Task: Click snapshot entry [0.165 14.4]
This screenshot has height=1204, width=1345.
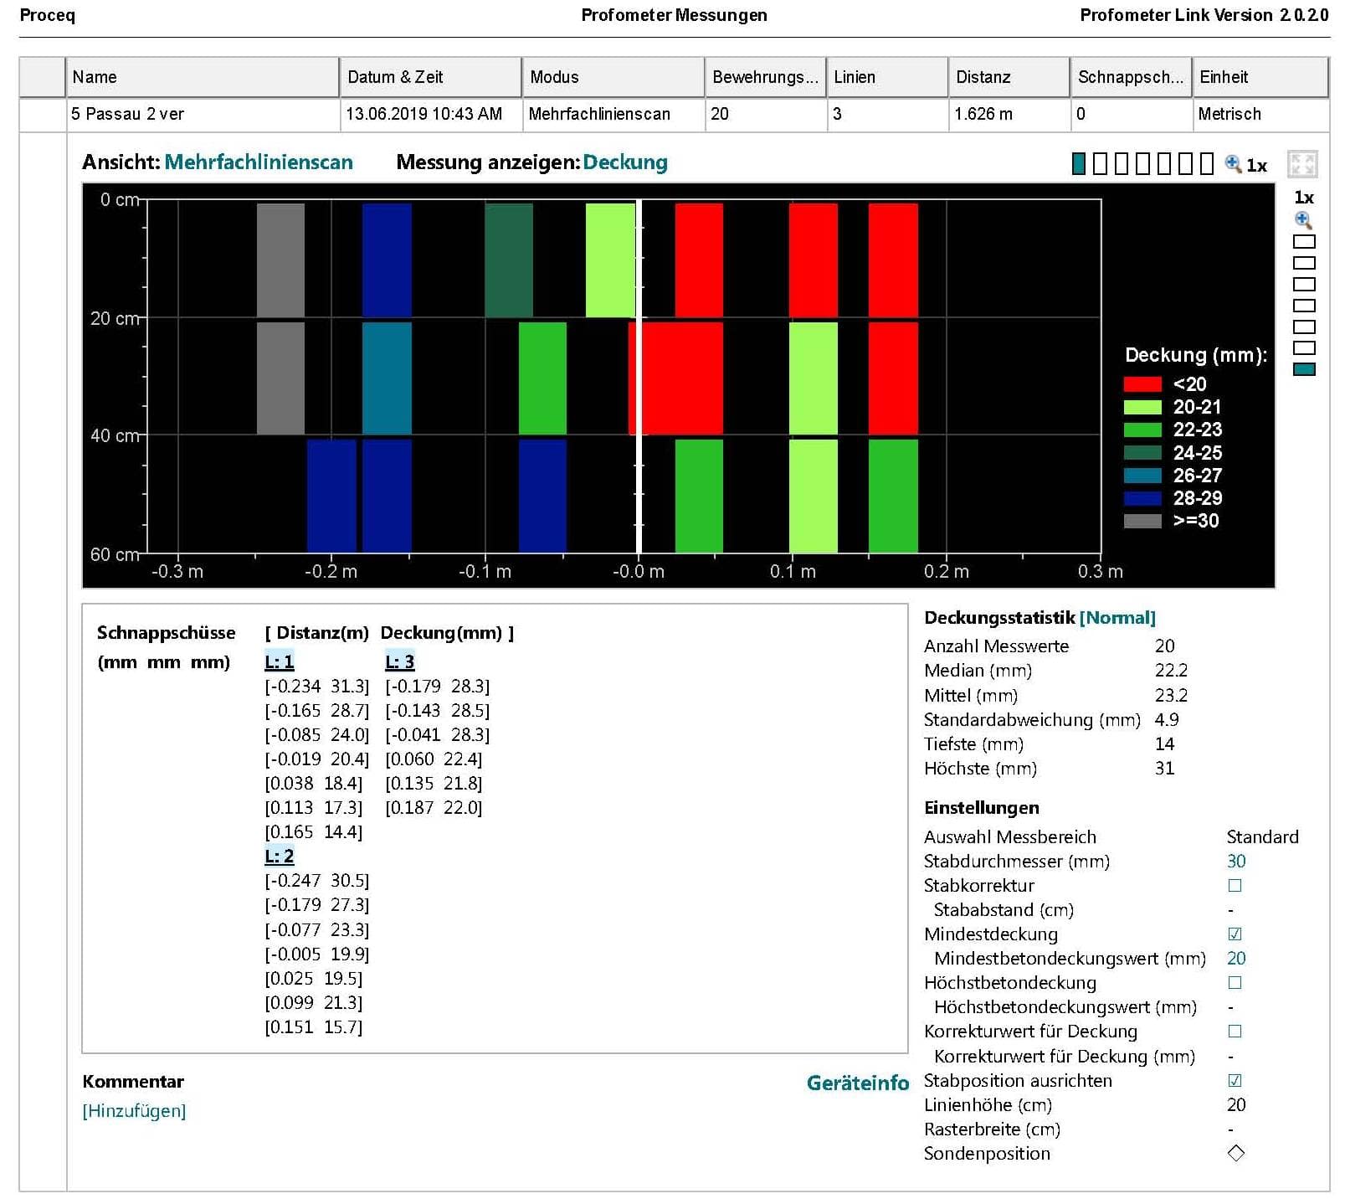Action: [314, 831]
